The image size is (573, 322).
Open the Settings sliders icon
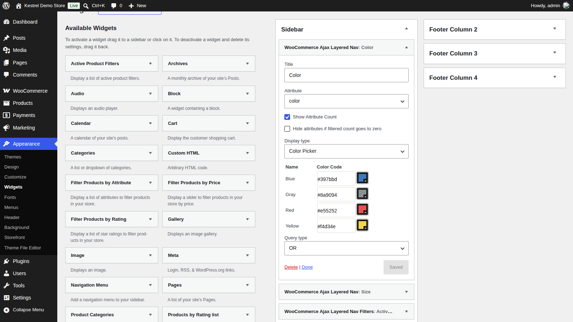pos(6,298)
